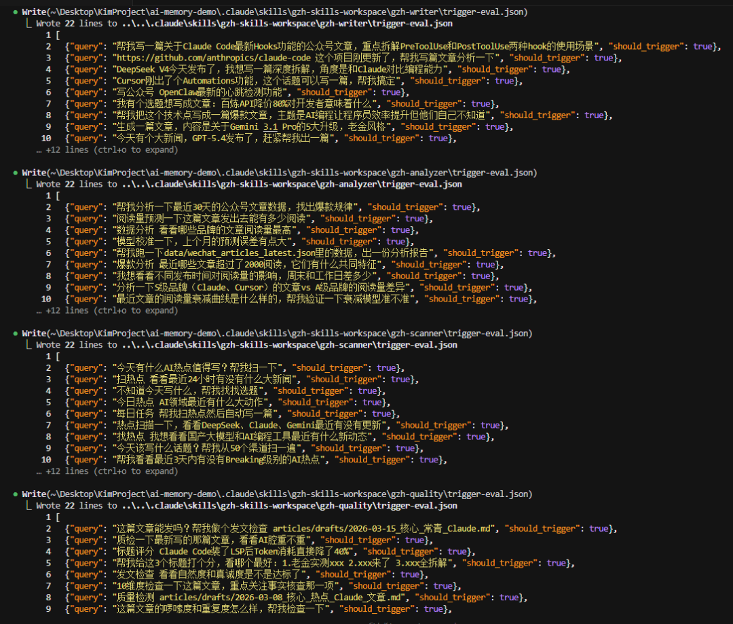This screenshot has width=733, height=624.
Task: Click the green dot beside gzh-quality Write header
Action: (x=16, y=494)
